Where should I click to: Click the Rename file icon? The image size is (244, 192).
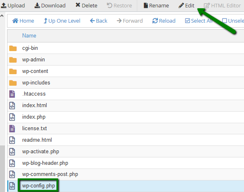pyautogui.click(x=145, y=5)
